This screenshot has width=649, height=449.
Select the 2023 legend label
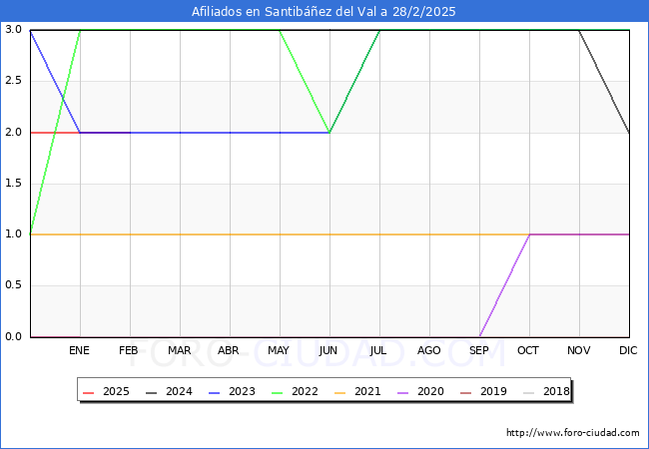[x=242, y=391]
